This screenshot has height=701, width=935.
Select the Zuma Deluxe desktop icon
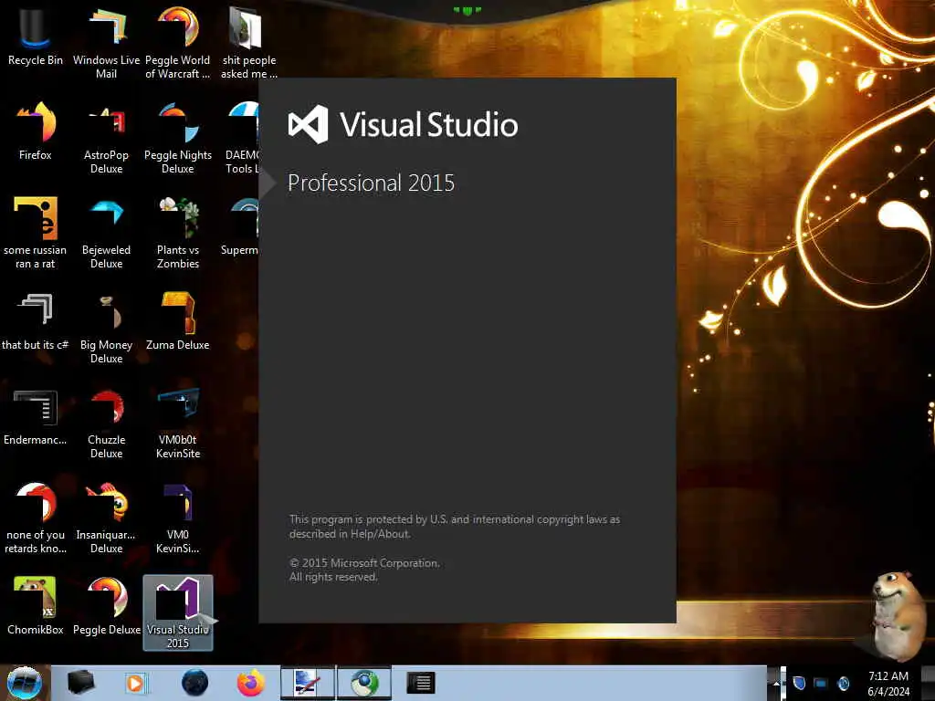[x=178, y=320]
